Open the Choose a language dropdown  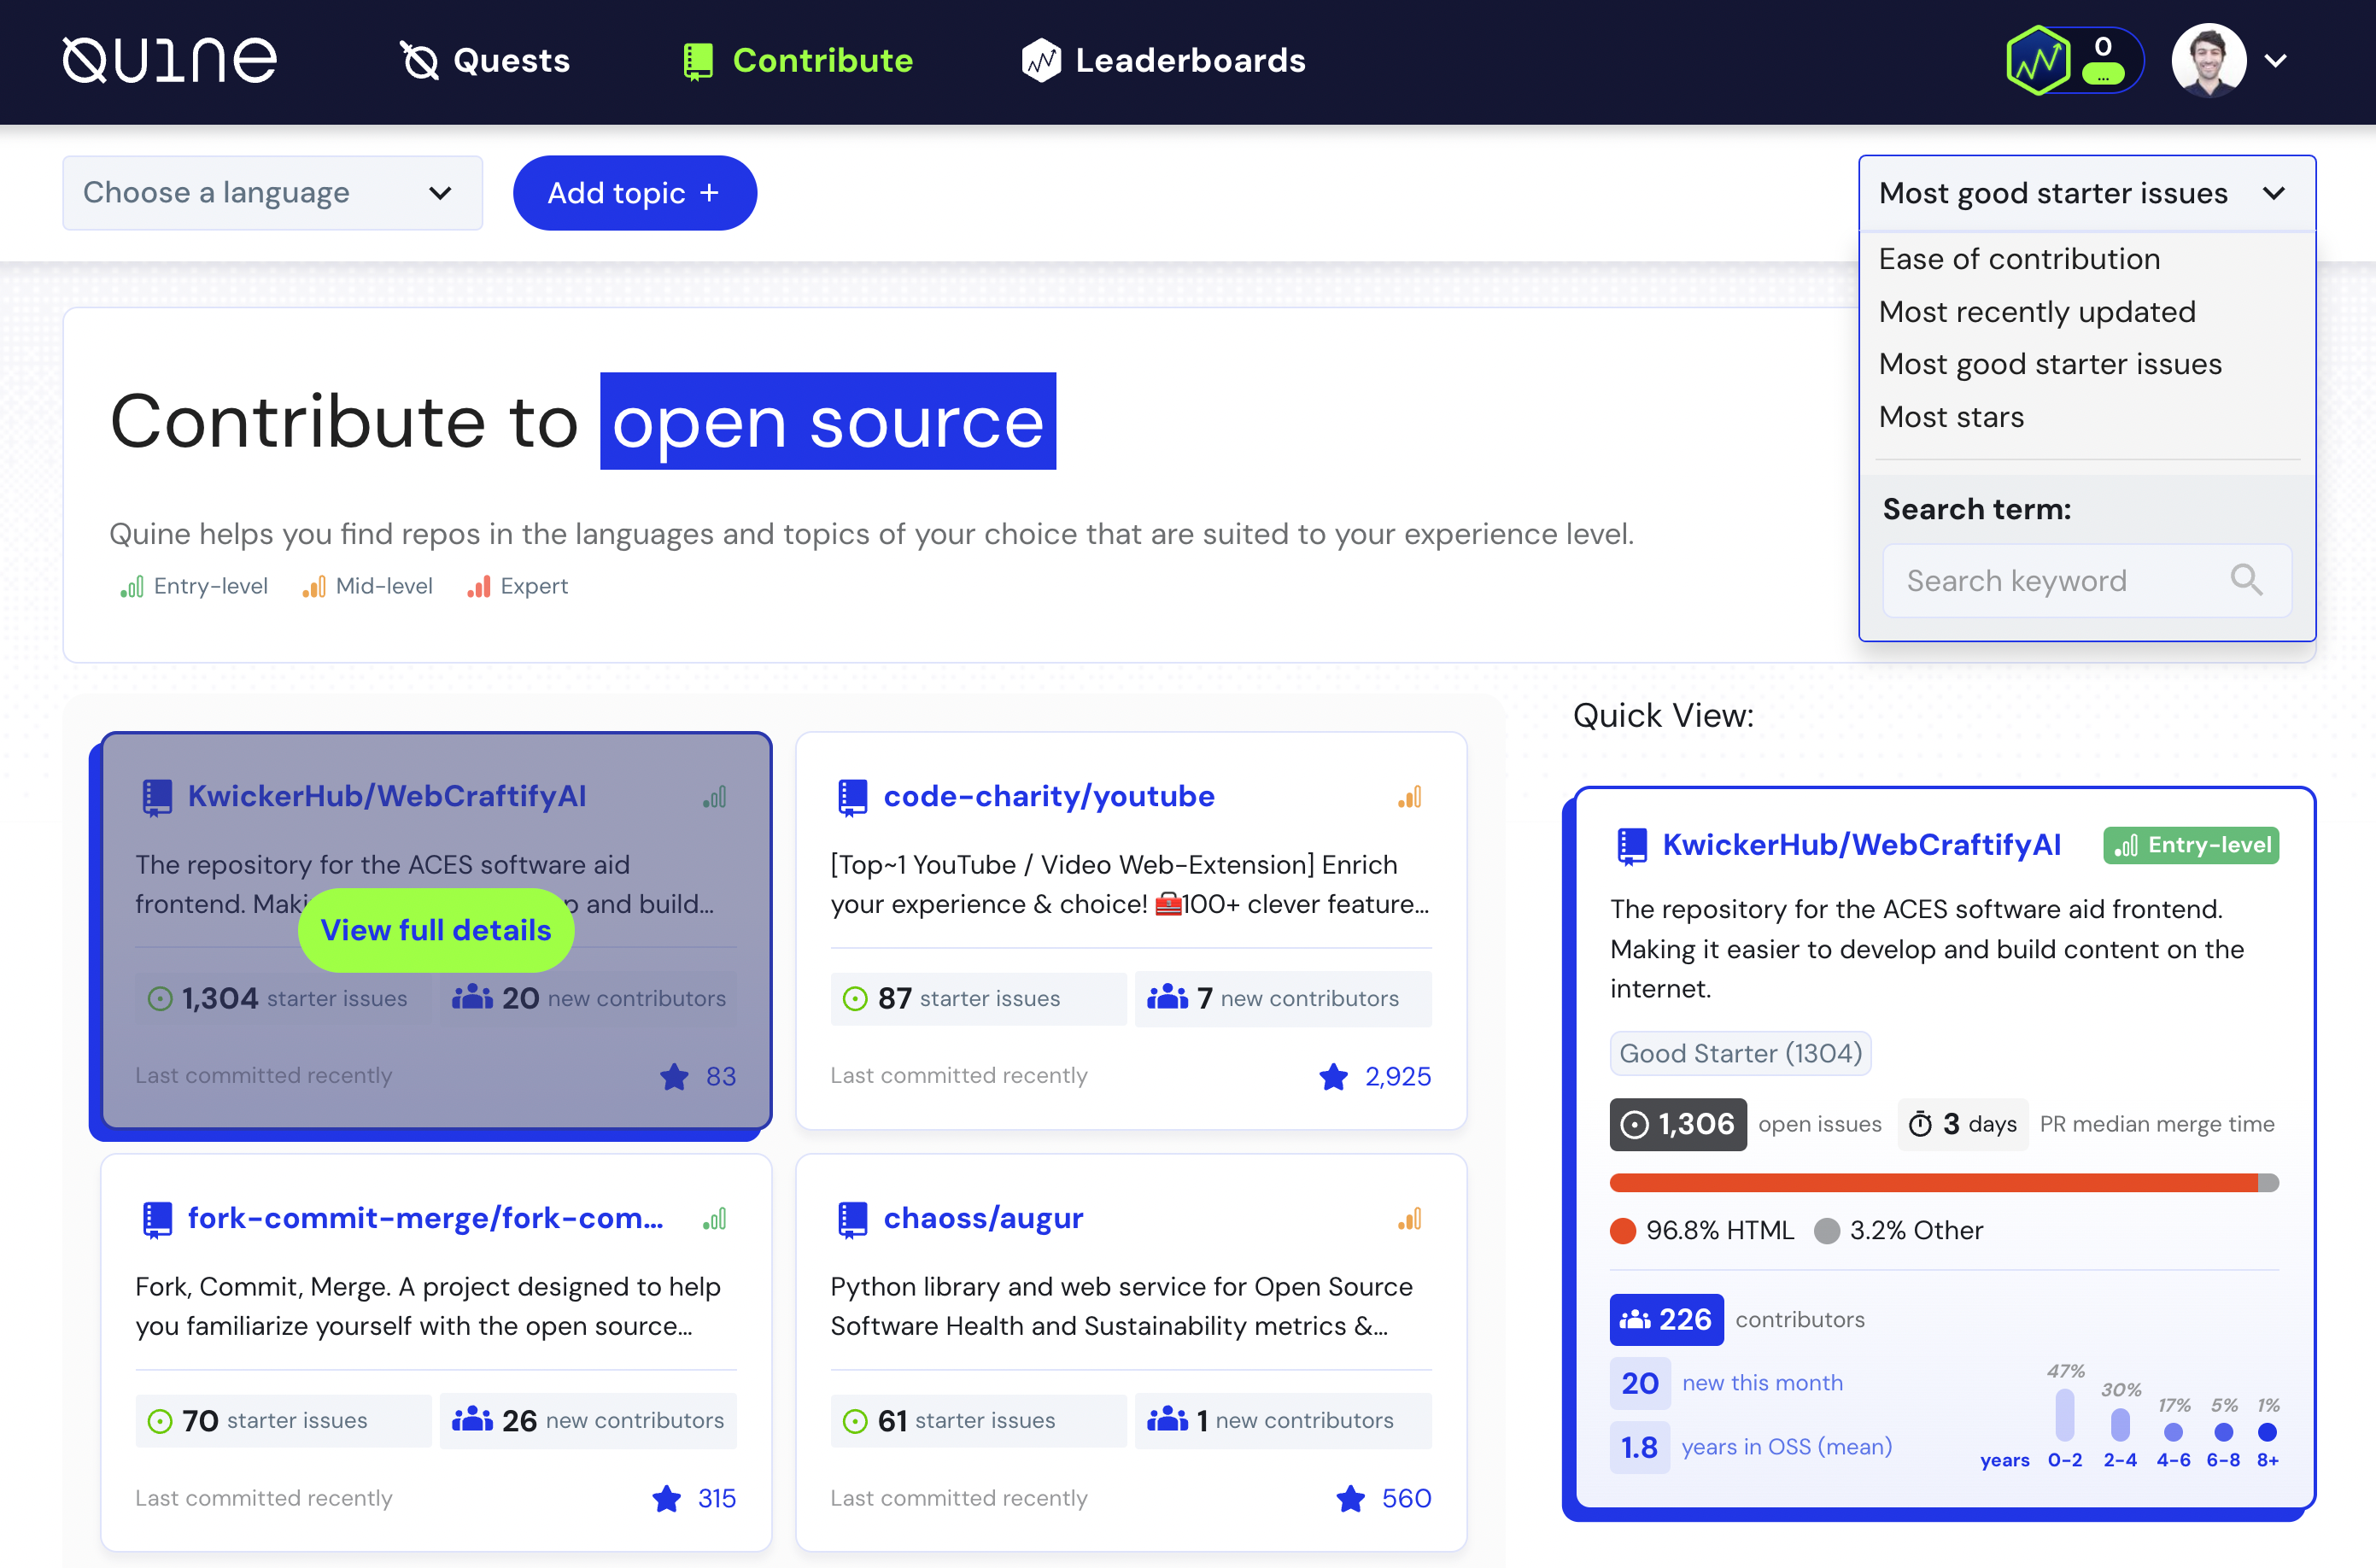tap(272, 193)
